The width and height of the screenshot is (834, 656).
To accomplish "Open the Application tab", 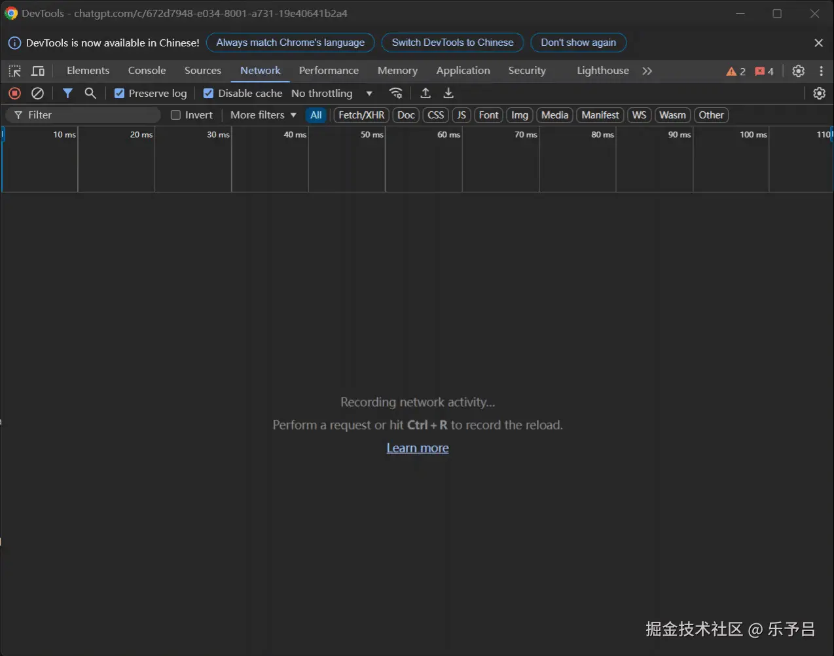I will pyautogui.click(x=463, y=71).
